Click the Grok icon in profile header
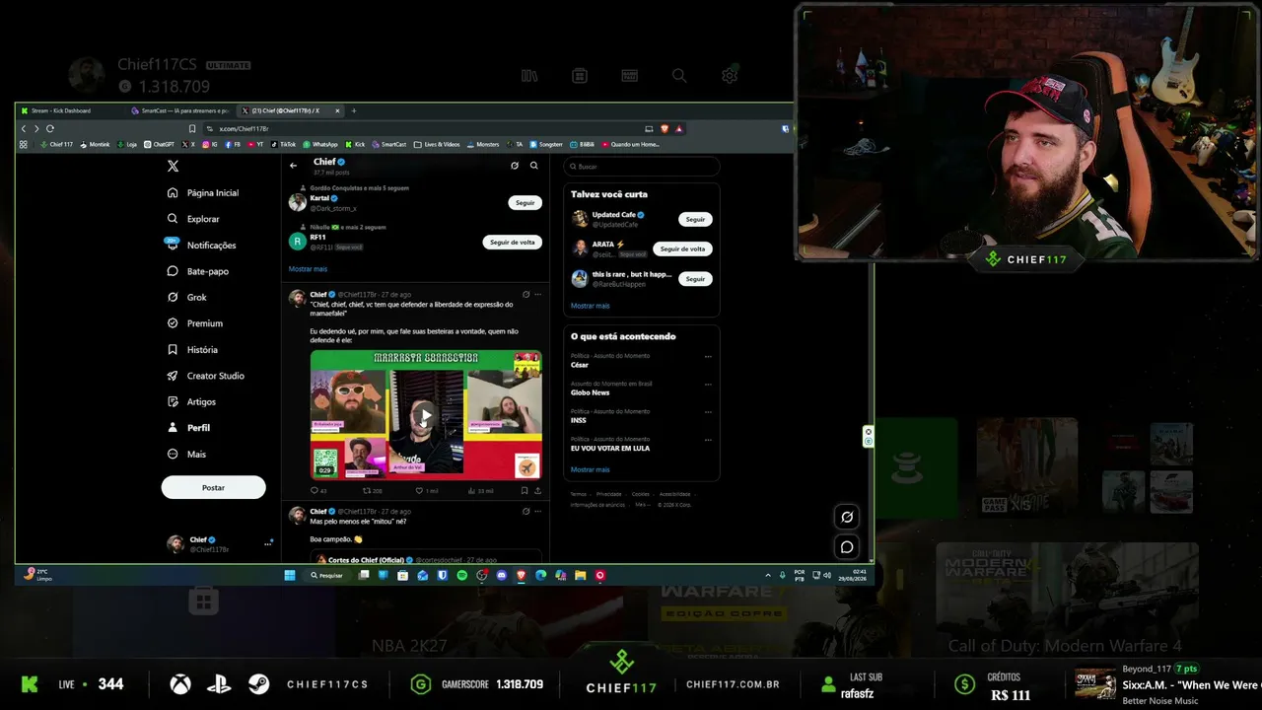The image size is (1262, 710). [515, 166]
